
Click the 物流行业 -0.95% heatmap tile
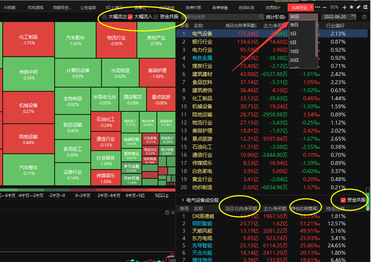click(117, 40)
